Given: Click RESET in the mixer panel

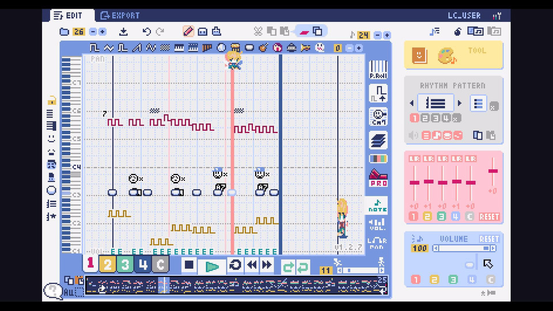Looking at the screenshot, I should pos(489,217).
